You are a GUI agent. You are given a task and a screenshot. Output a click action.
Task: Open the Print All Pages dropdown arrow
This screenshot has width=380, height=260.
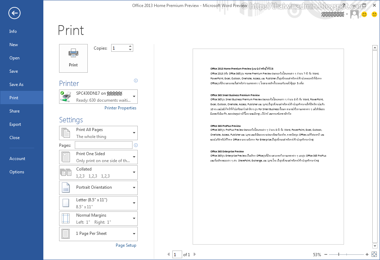tap(134, 133)
